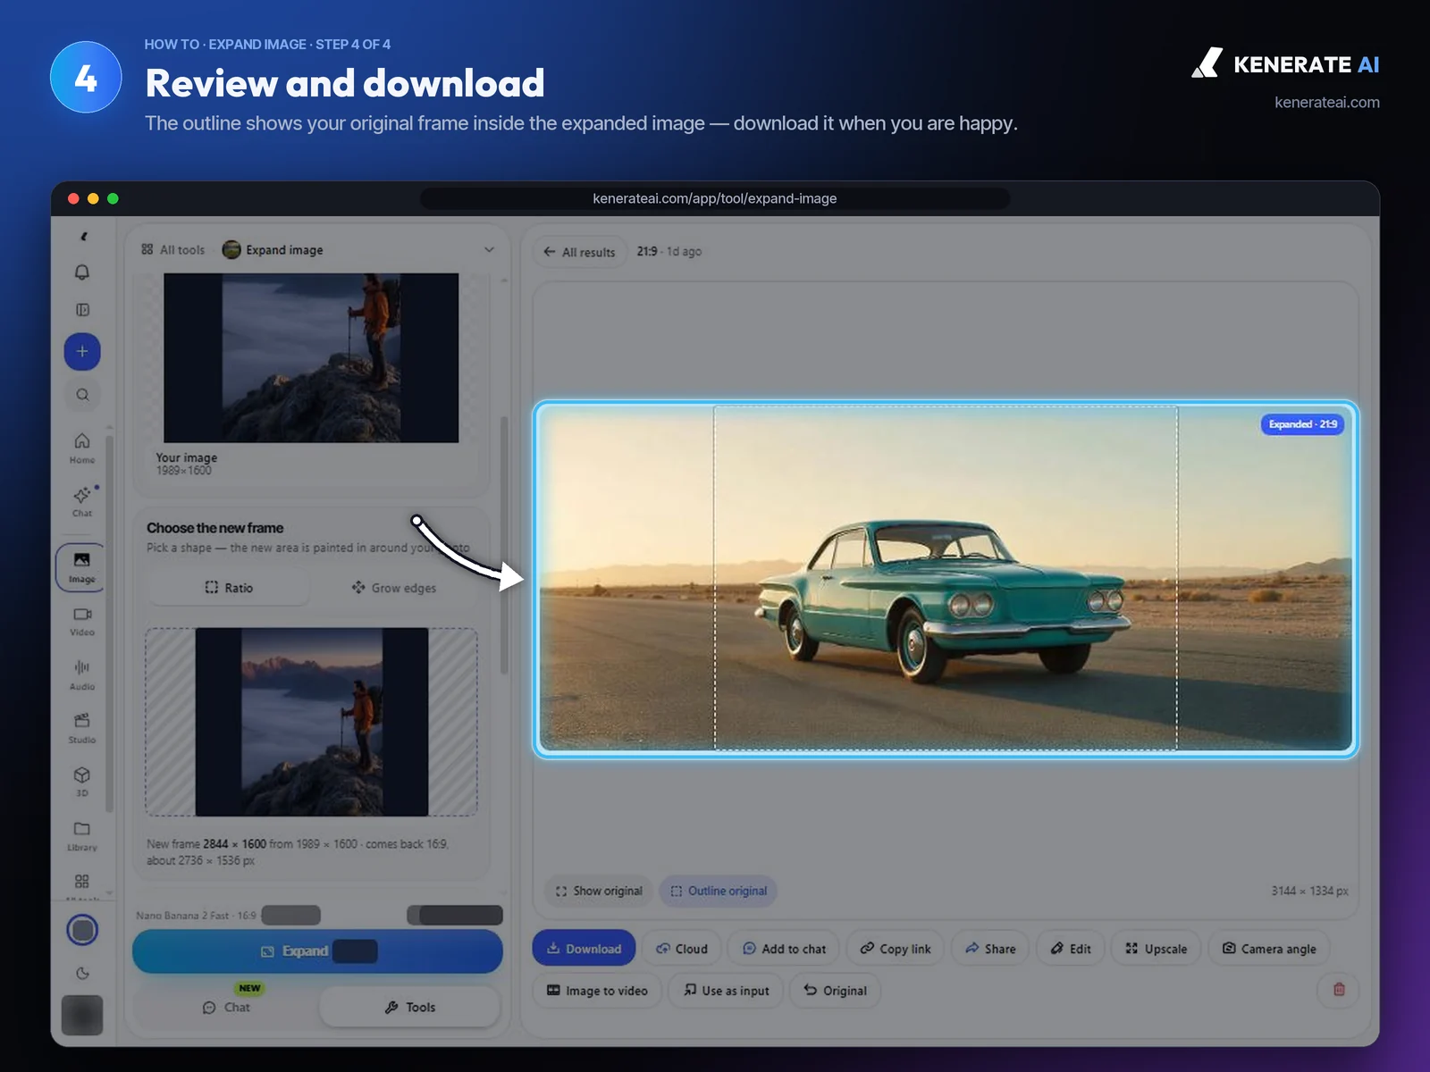Viewport: 1430px width, 1072px height.
Task: Open All tools list
Action: (x=172, y=250)
